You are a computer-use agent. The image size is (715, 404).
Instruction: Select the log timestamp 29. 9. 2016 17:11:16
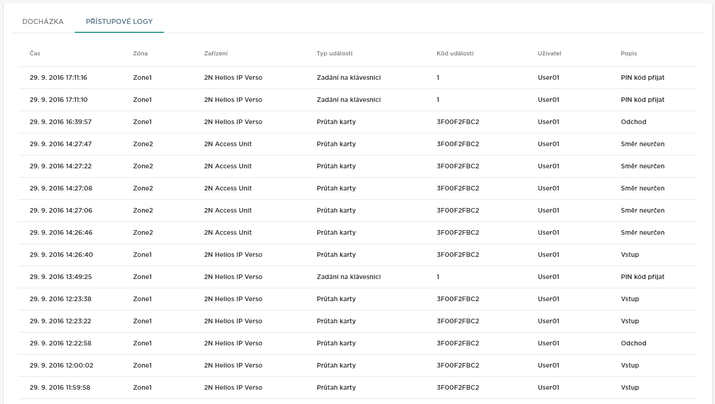click(58, 77)
